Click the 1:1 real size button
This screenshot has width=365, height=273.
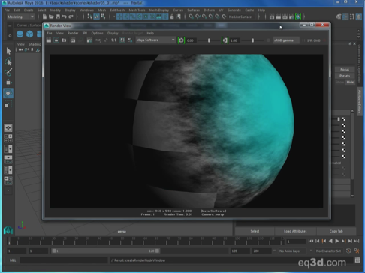[113, 40]
